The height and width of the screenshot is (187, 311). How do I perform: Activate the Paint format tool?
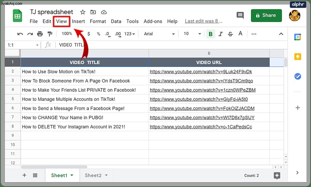click(x=50, y=34)
